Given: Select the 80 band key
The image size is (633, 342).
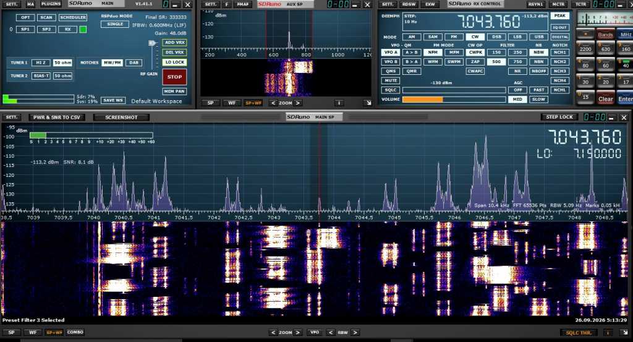Looking at the screenshot, I should pyautogui.click(x=585, y=65).
